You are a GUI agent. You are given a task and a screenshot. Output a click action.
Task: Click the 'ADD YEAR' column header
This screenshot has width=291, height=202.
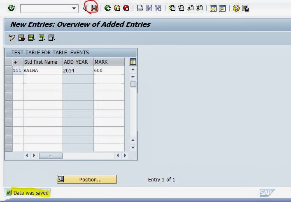pos(78,62)
